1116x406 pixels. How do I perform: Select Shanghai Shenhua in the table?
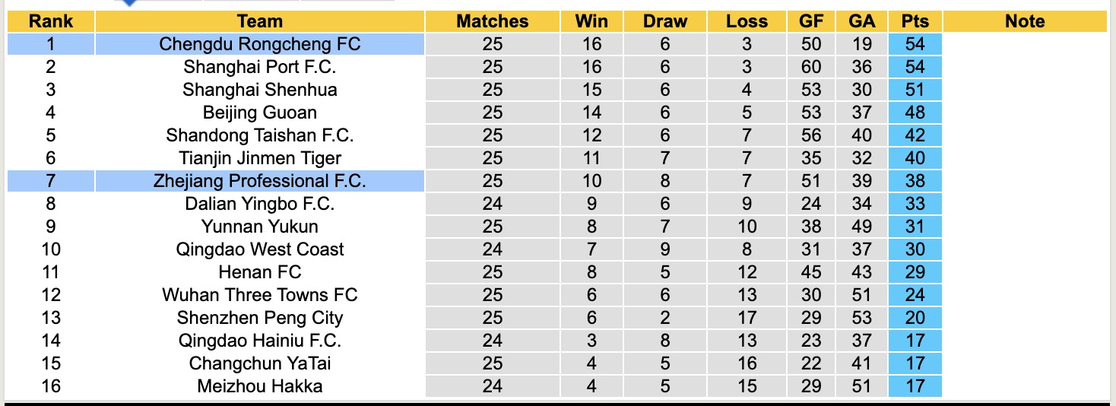pyautogui.click(x=259, y=90)
